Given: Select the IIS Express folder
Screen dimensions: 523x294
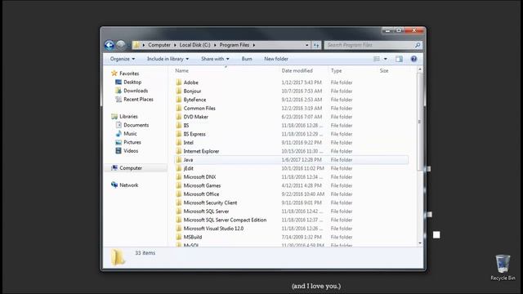Looking at the screenshot, I should (194, 134).
